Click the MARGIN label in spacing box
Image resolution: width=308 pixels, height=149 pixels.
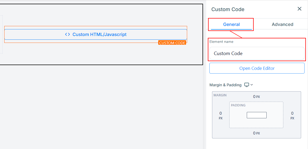(x=220, y=95)
